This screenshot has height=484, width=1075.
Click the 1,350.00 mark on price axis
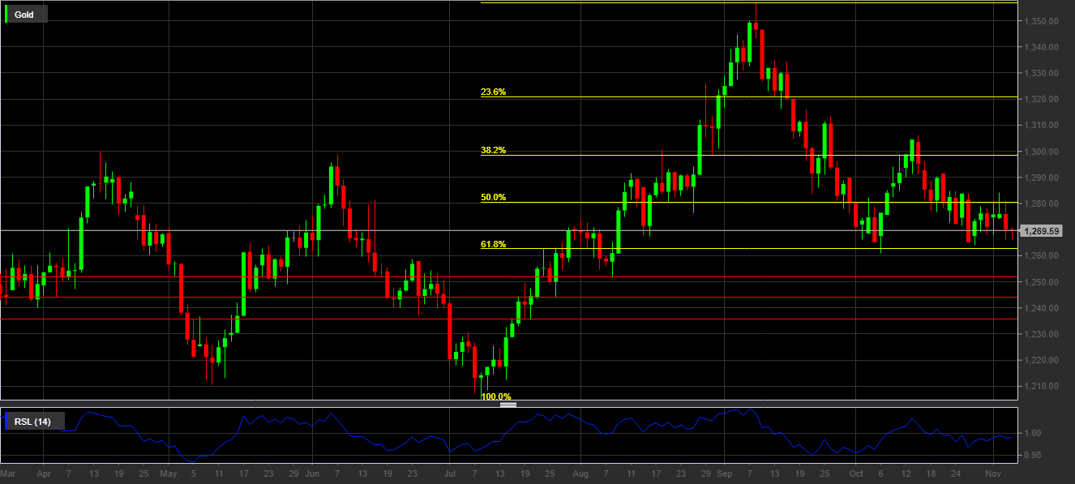coord(1039,22)
